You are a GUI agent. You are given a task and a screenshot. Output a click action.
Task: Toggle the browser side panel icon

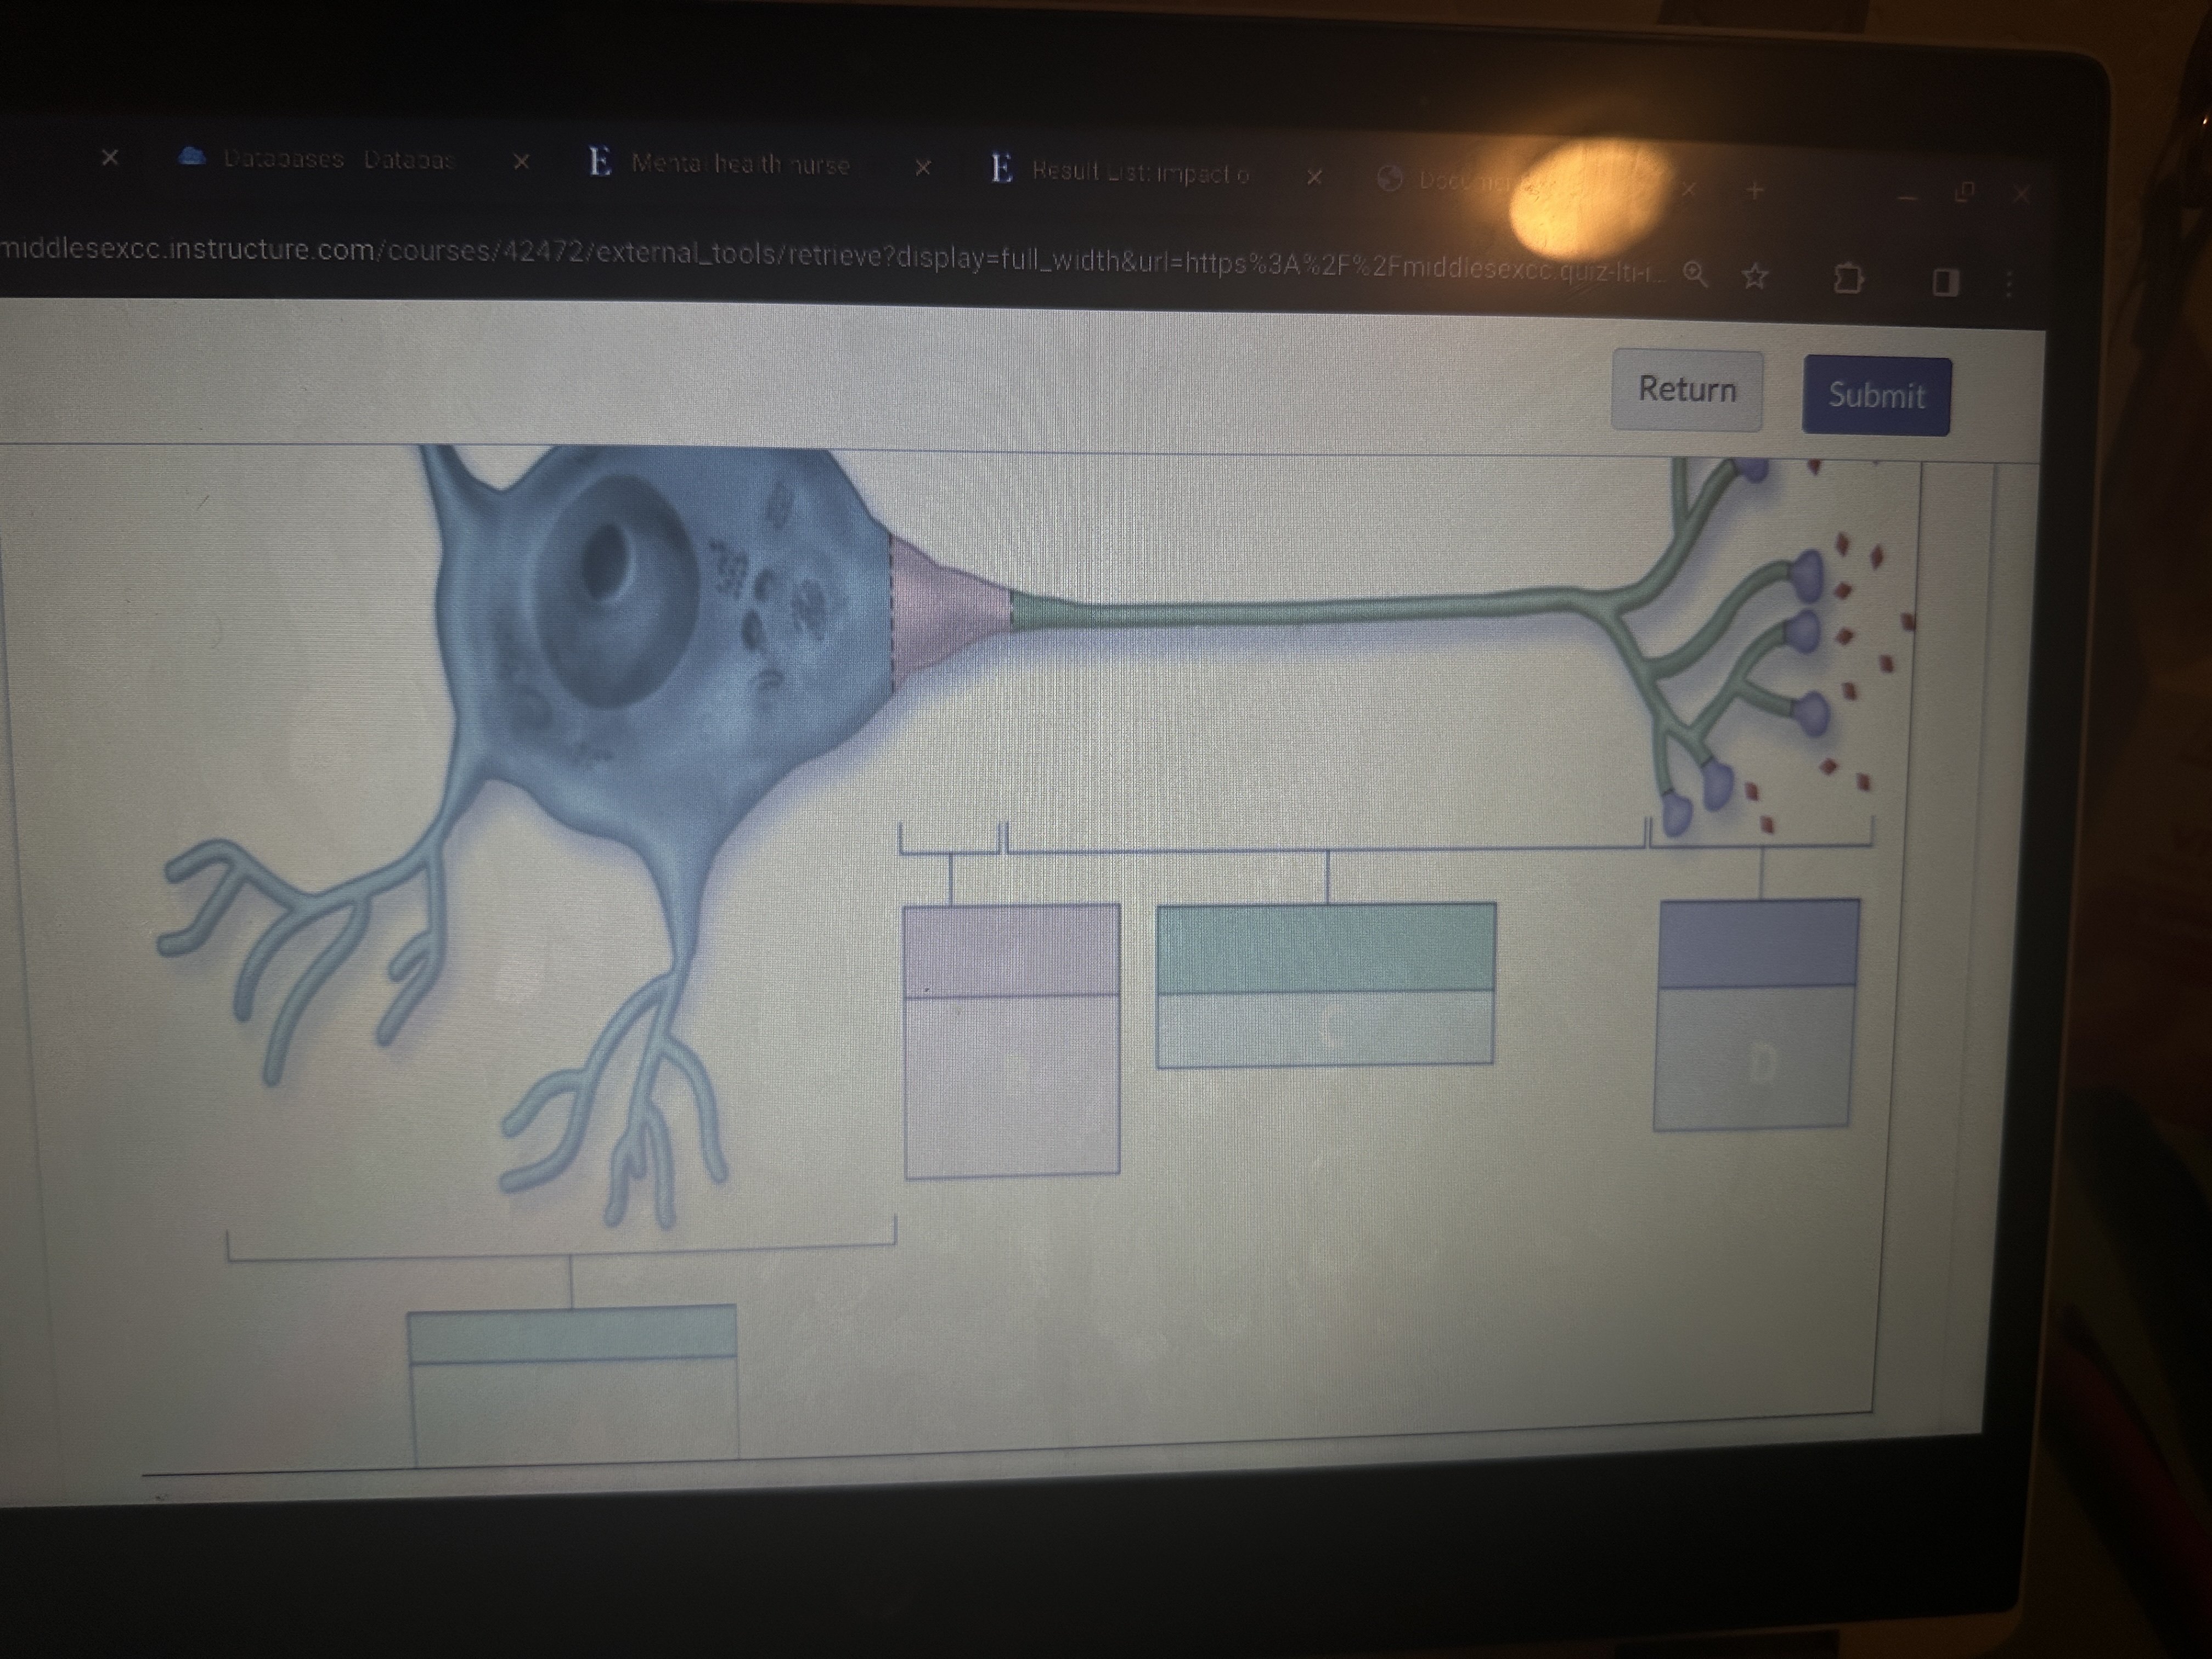(x=1945, y=282)
